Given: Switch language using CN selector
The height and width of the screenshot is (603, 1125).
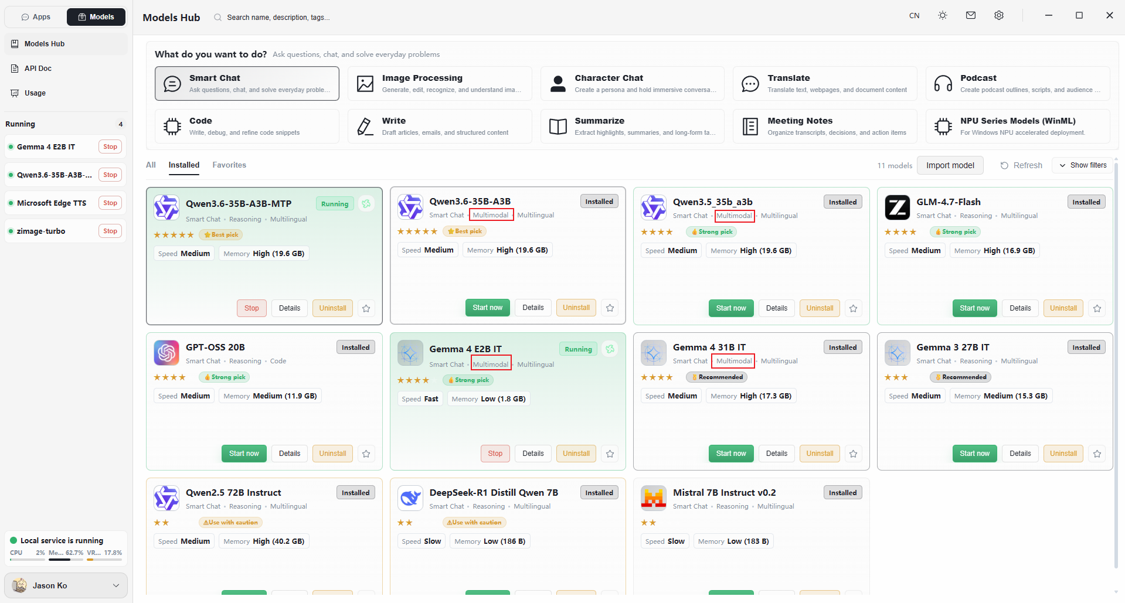Looking at the screenshot, I should [x=915, y=16].
